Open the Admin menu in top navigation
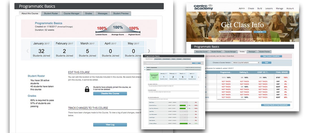The height and width of the screenshot is (133, 309). (242, 9)
